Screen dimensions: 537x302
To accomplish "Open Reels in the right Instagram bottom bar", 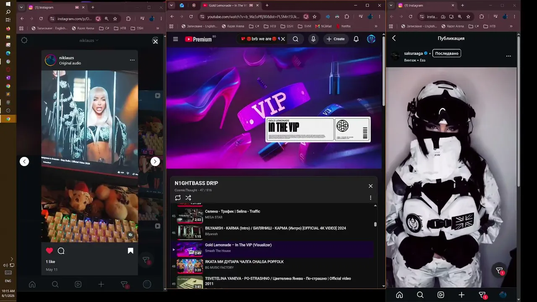I will coord(441,295).
